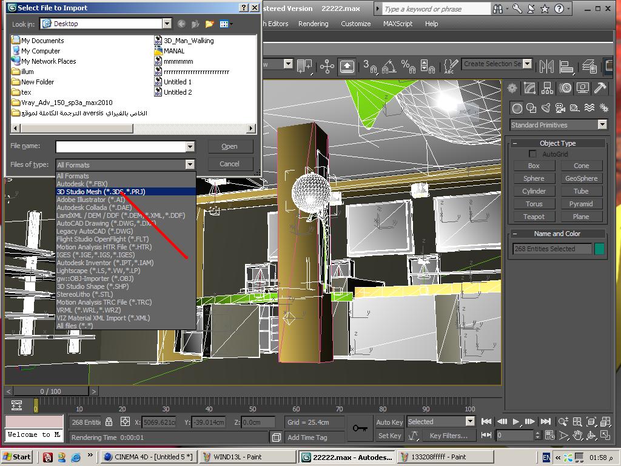Open the Customize menu
621x466 pixels.
(355, 24)
